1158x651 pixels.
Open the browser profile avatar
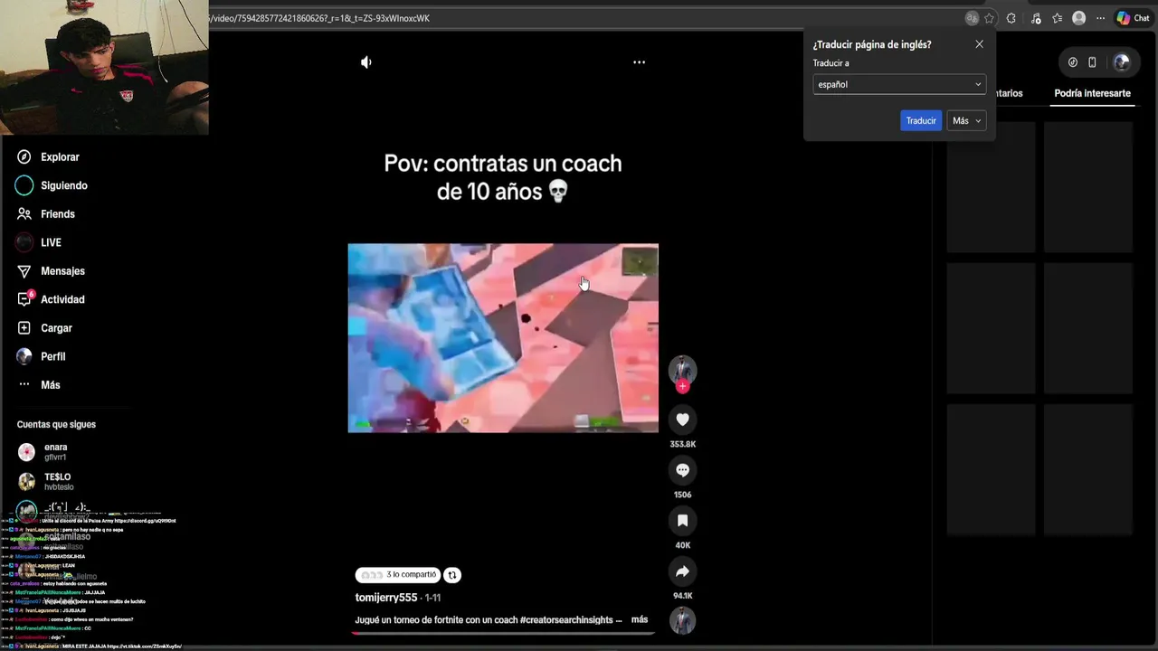(x=1078, y=18)
